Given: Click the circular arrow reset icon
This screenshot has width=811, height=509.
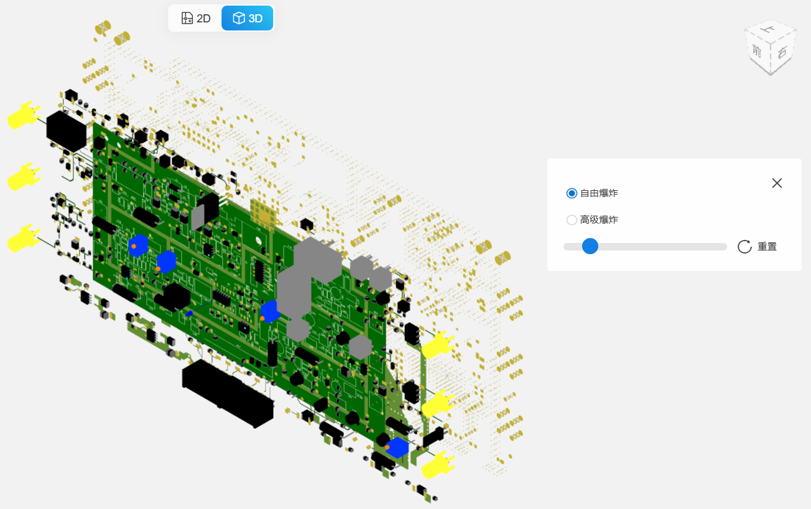Looking at the screenshot, I should [744, 247].
